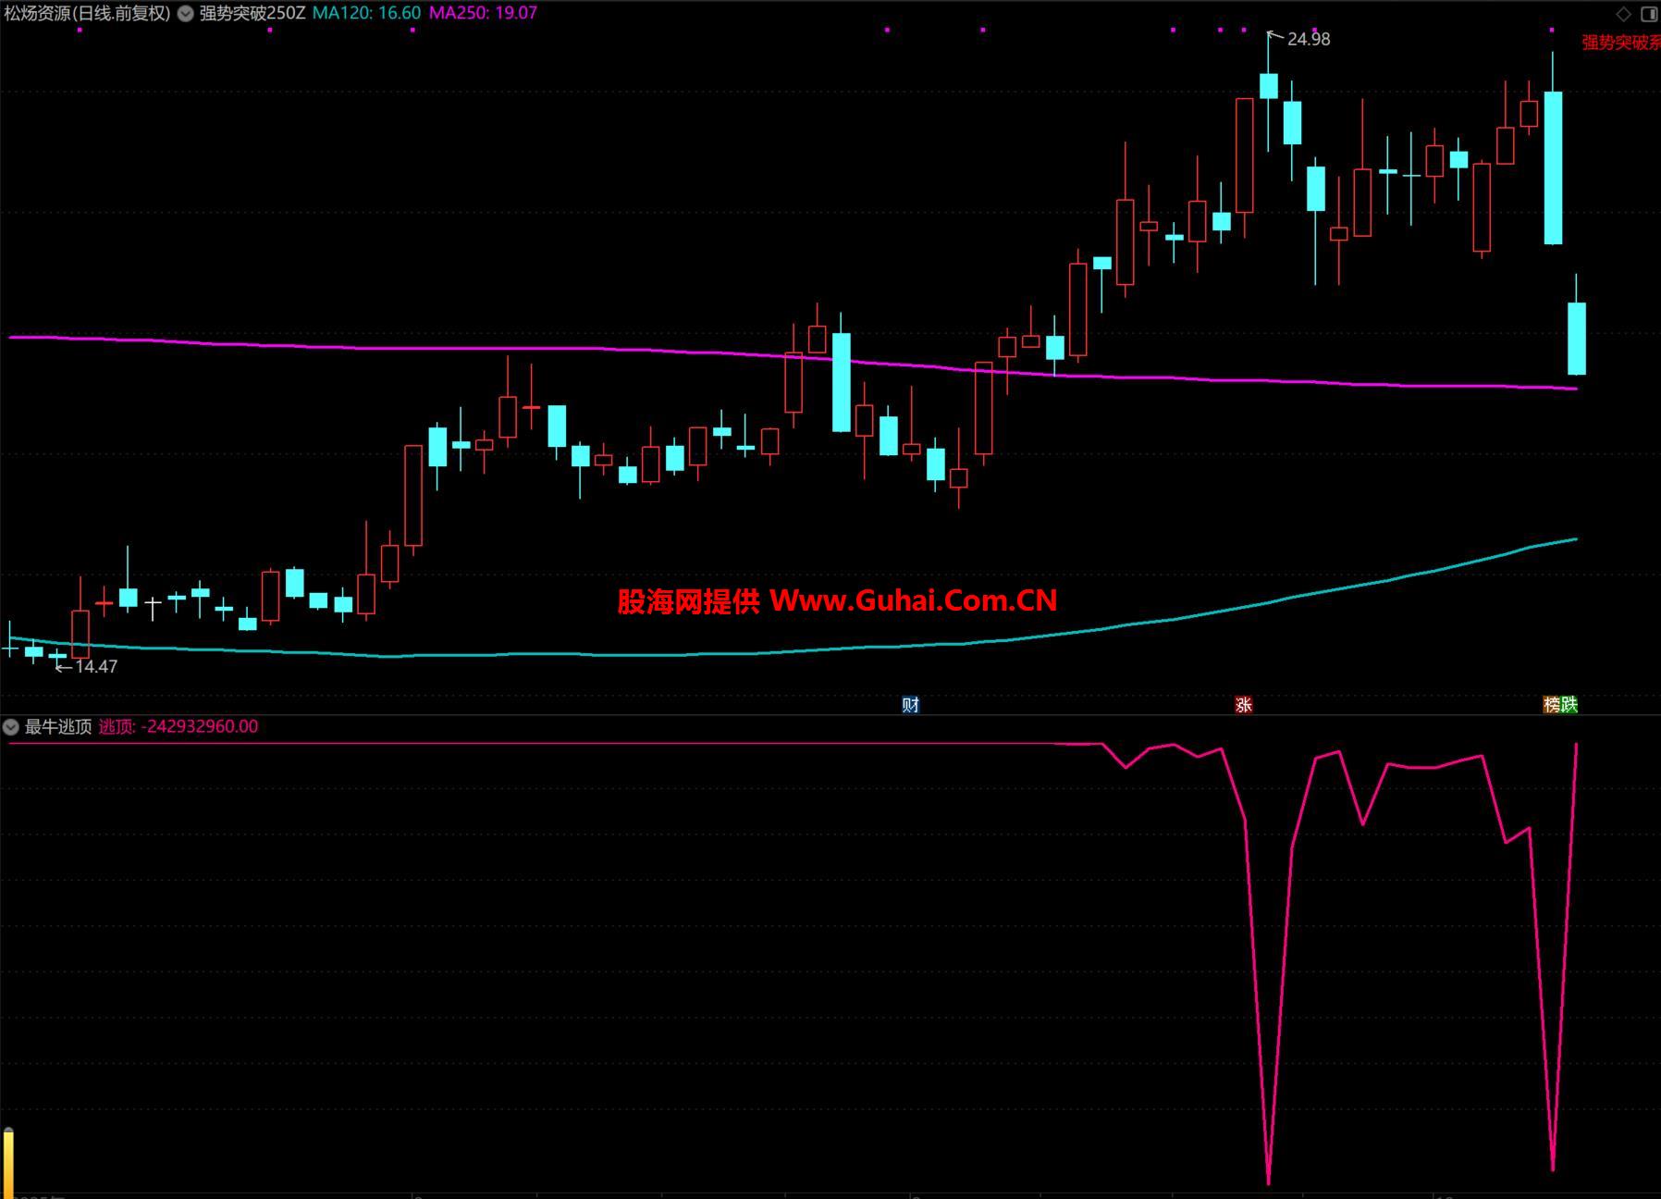Image resolution: width=1661 pixels, height=1199 pixels.
Task: Click the 松炀资源 stock title label
Action: click(87, 14)
